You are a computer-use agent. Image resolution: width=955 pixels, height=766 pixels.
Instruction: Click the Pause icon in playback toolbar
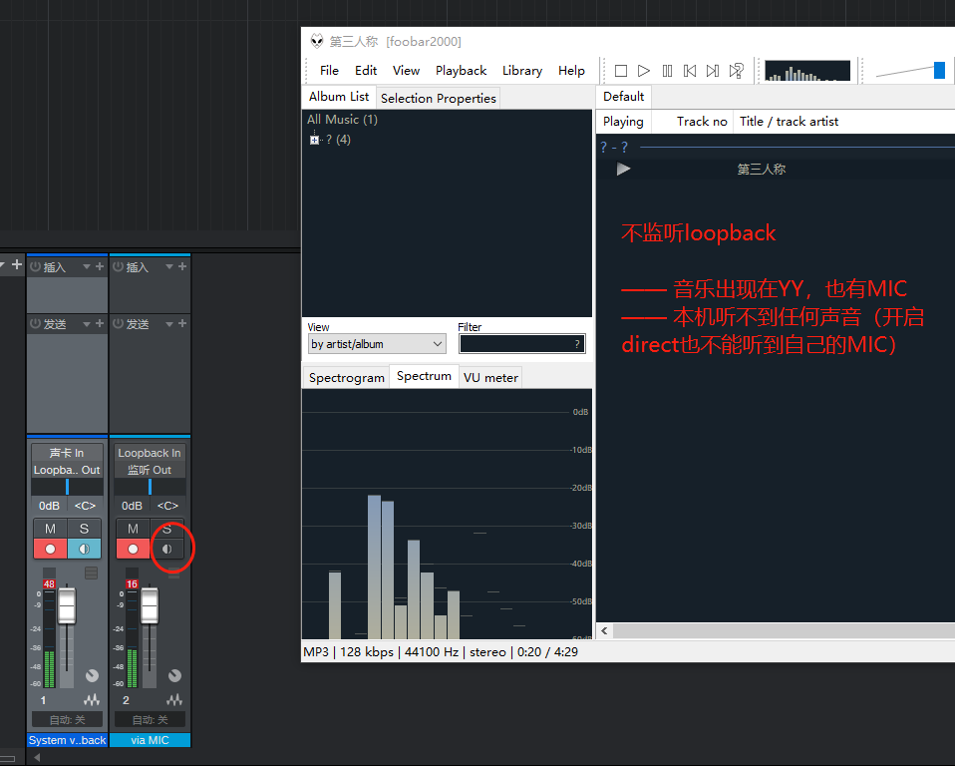[667, 71]
